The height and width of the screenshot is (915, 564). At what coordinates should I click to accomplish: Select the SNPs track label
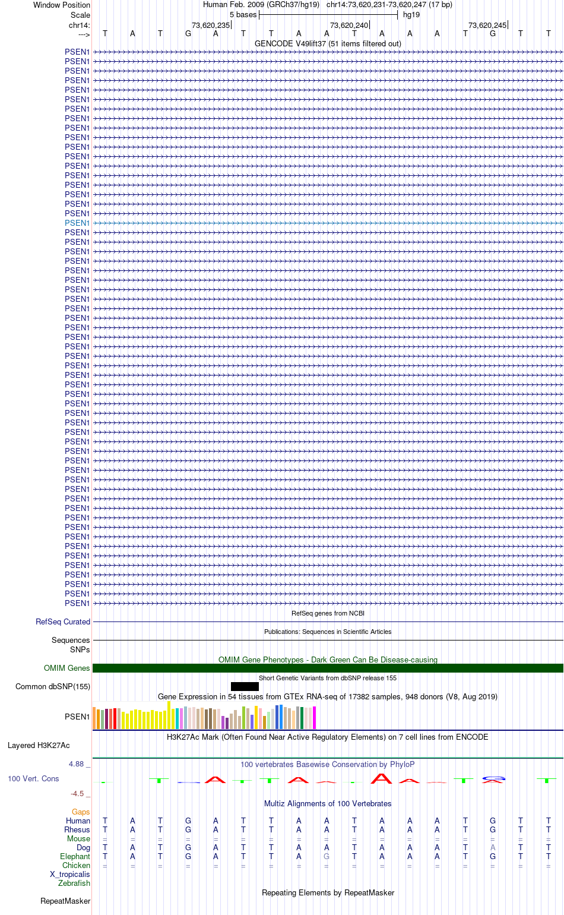(80, 649)
